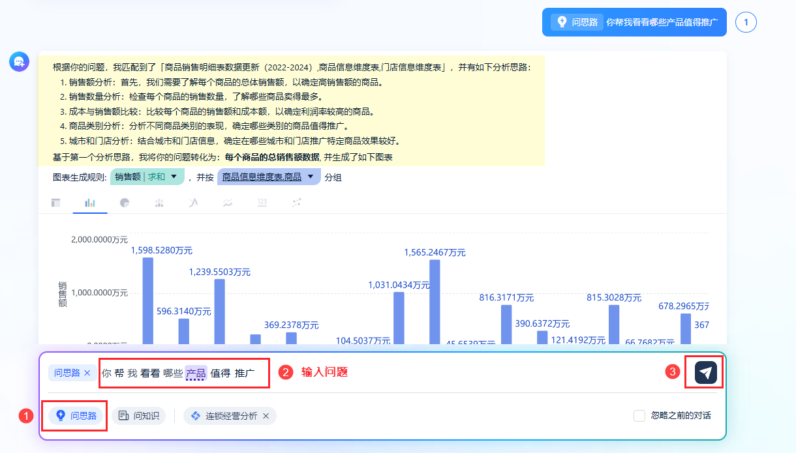
Task: Click the bar labeled 816.3171万元
Action: click(506, 324)
